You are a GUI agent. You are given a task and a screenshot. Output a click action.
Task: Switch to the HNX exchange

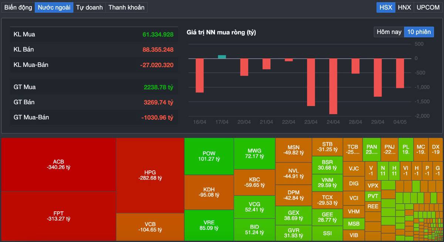404,7
